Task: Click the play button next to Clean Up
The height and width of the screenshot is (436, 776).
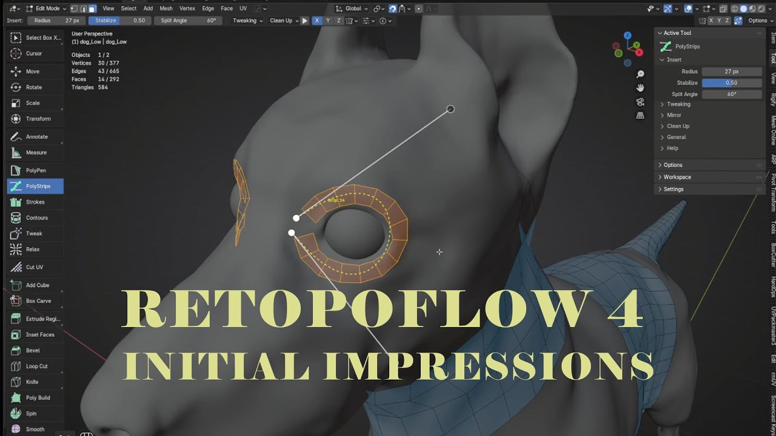Action: [x=305, y=21]
